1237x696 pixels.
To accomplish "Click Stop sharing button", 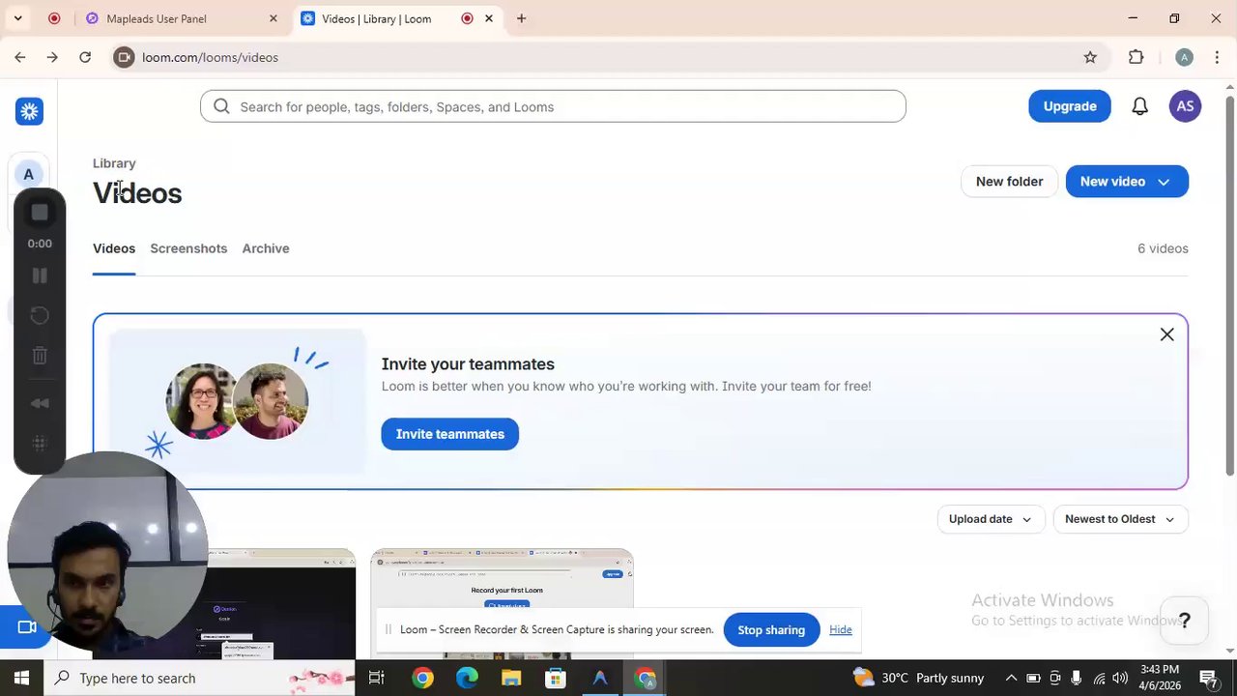I will tap(771, 630).
